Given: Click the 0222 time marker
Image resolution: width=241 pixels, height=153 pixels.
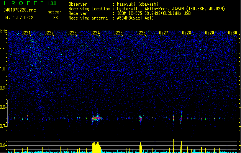Looking at the screenshot, I should point(49,33).
